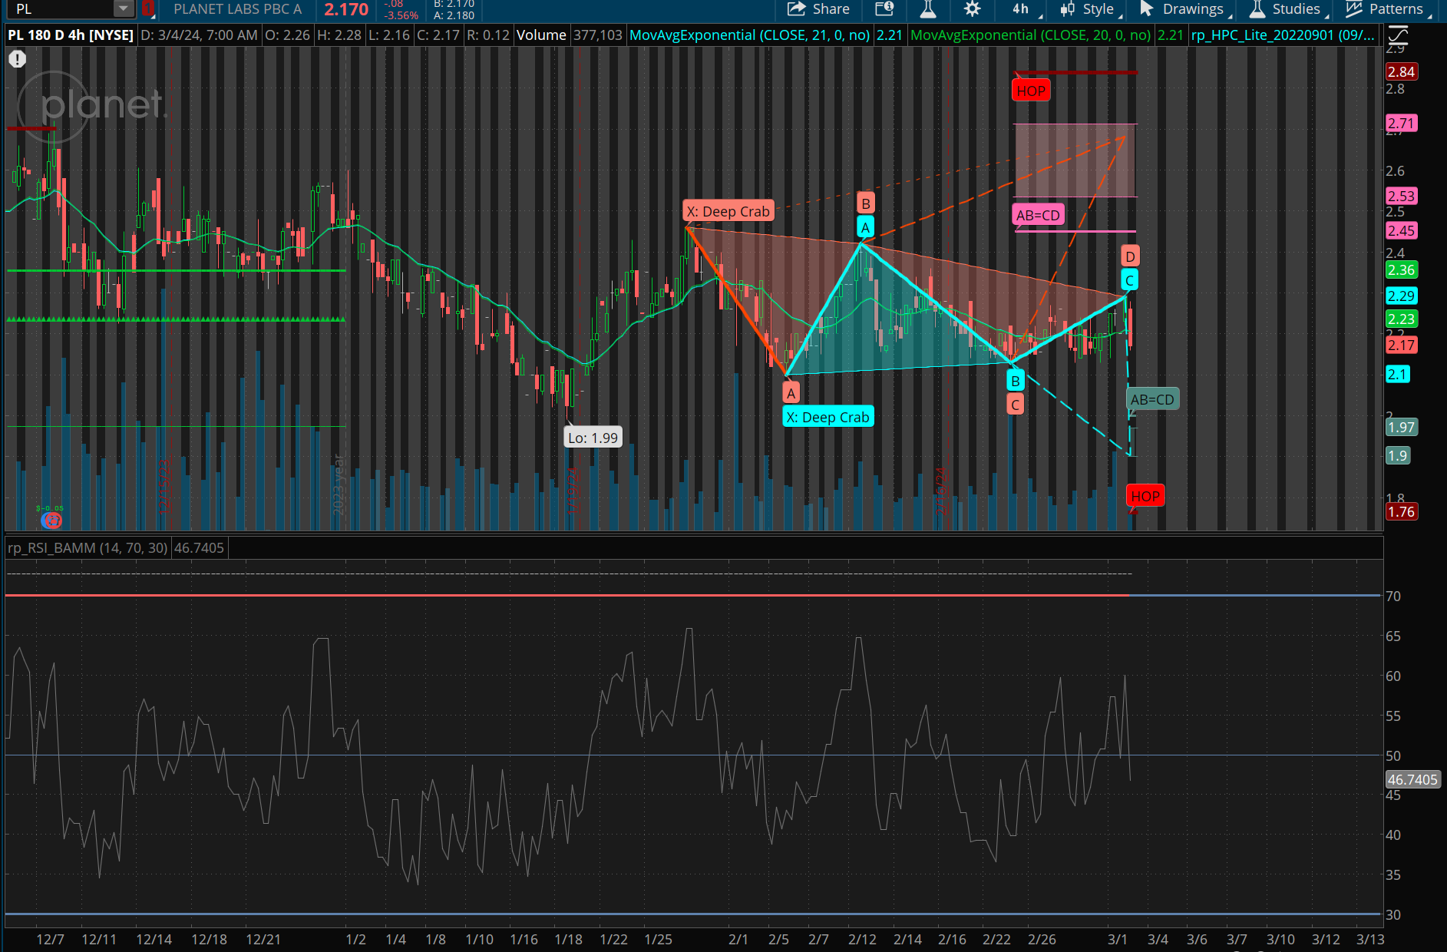Image resolution: width=1447 pixels, height=952 pixels.
Task: Click the L: 2.16 low value
Action: [x=389, y=35]
